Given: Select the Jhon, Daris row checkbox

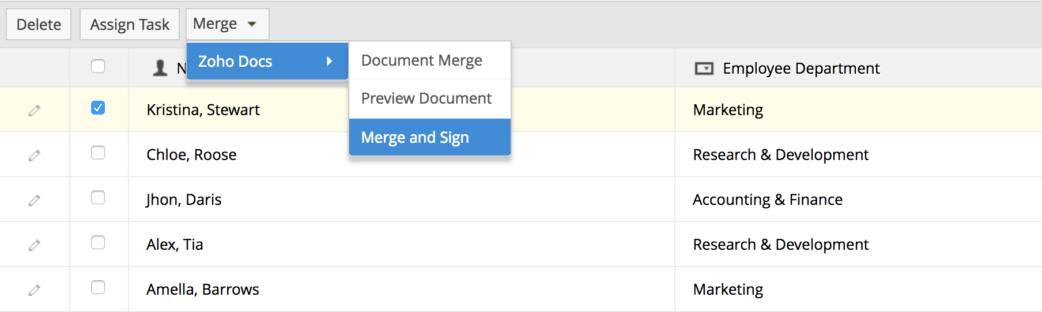Looking at the screenshot, I should (98, 197).
